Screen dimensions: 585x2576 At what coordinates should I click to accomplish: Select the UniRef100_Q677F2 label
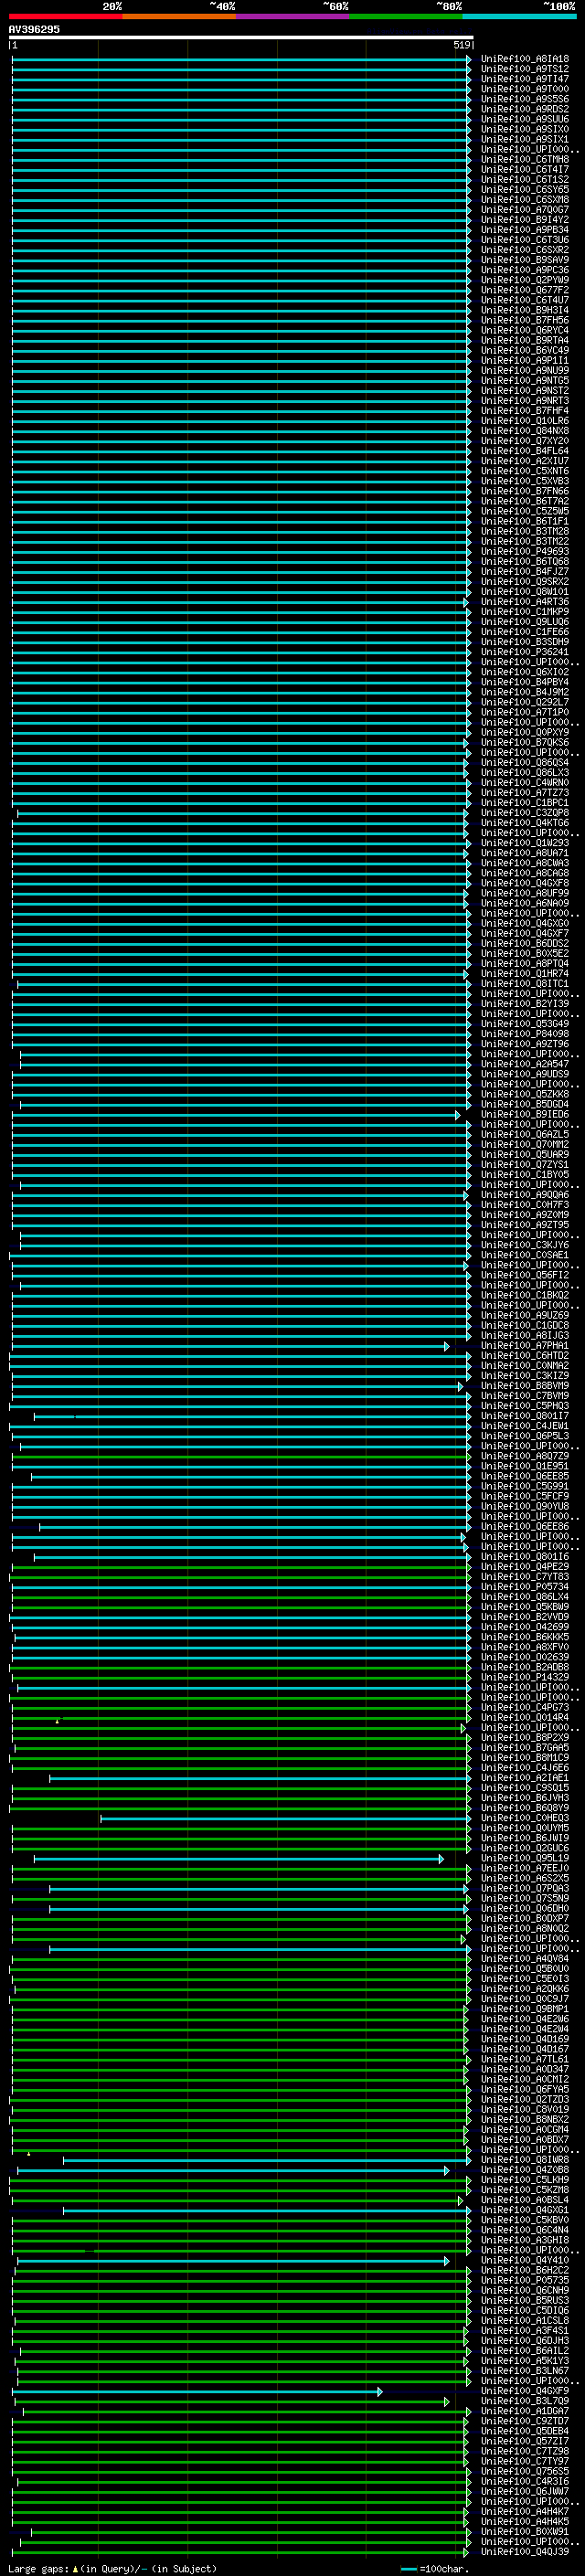pos(524,290)
